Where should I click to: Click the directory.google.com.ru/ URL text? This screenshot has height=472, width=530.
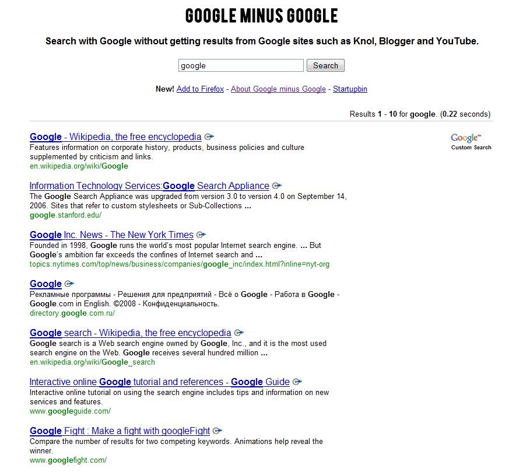click(x=72, y=313)
